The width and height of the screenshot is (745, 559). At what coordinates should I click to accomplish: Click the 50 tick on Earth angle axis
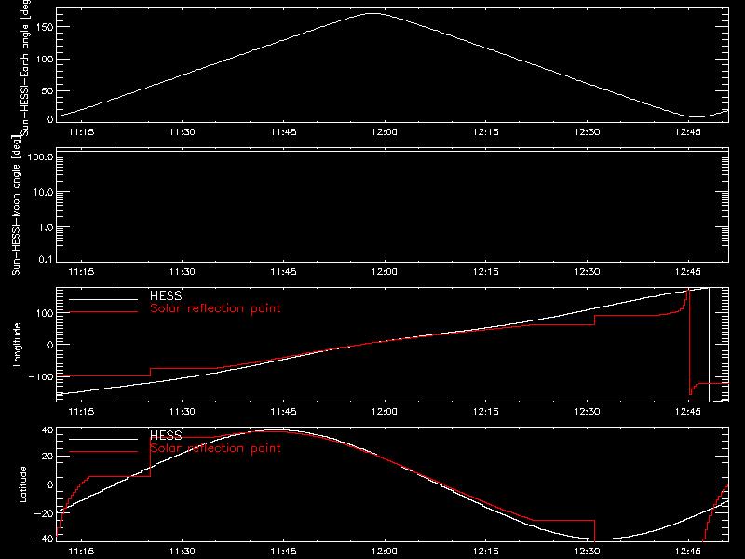click(x=47, y=90)
